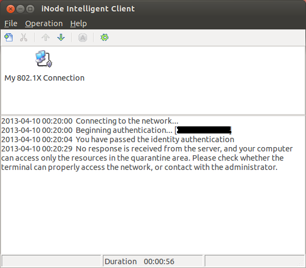Image resolution: width=306 pixels, height=268 pixels.
Task: Click the 'No response is received' log message
Action: tap(147, 158)
